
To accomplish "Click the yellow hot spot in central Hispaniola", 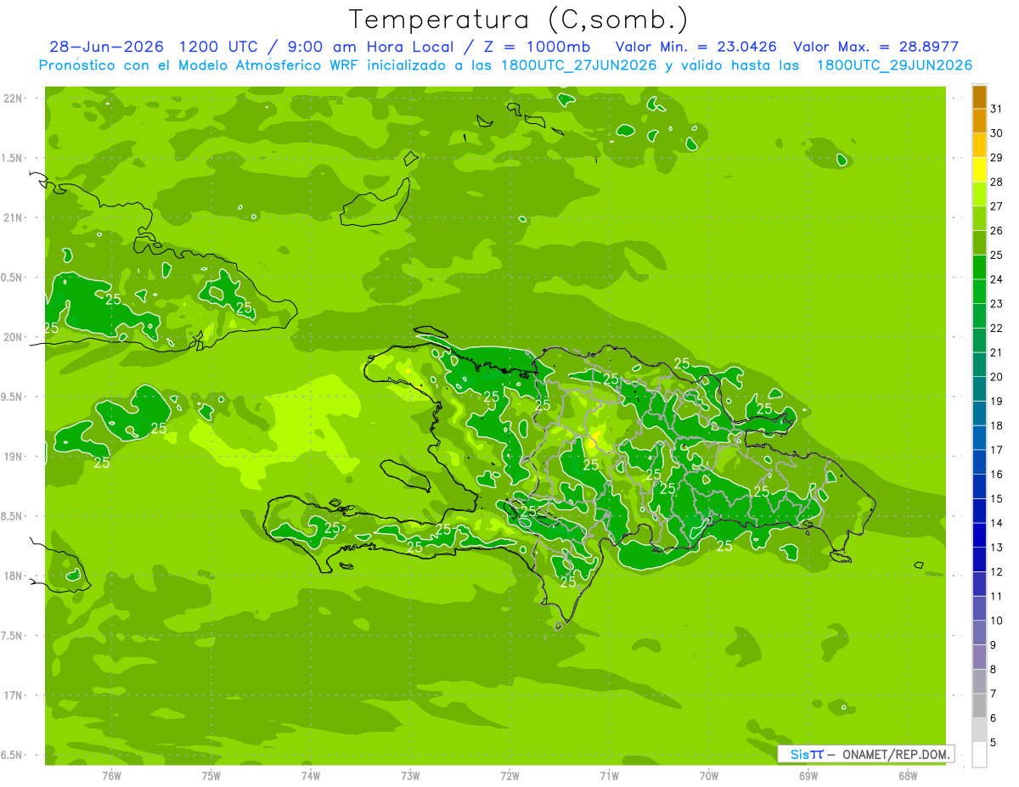I will 593,442.
